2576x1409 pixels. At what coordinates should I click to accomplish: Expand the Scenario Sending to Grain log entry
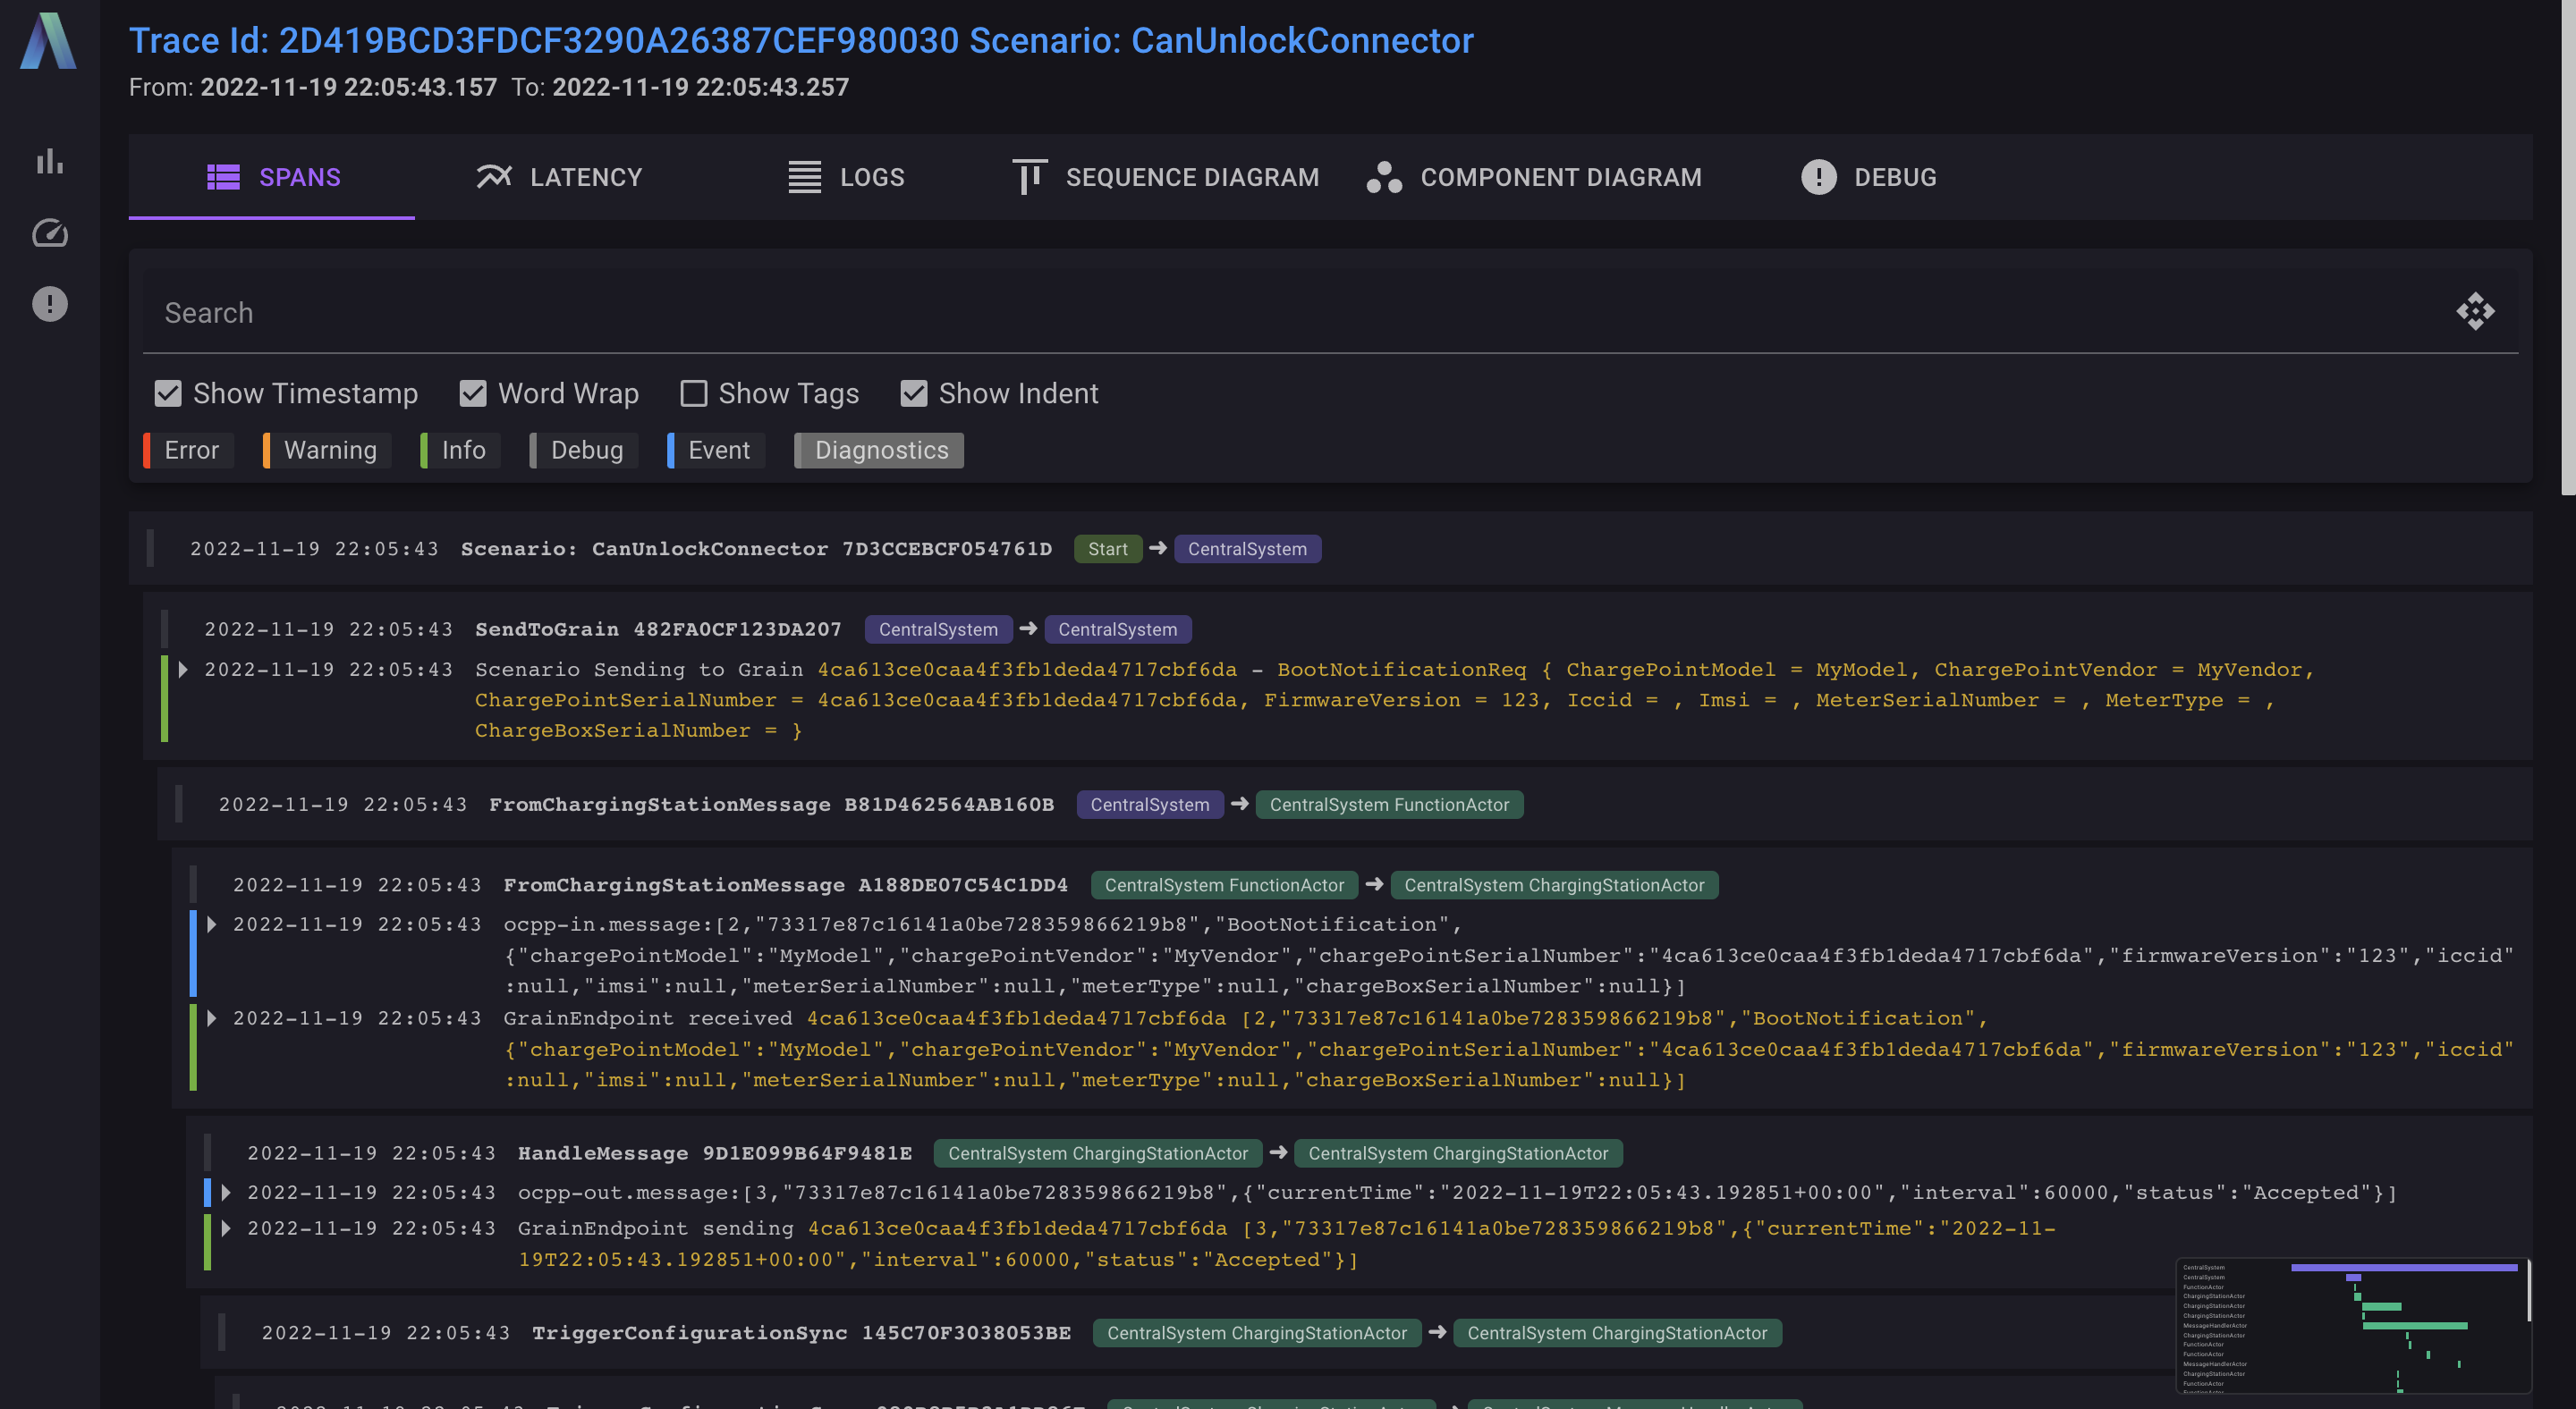tap(183, 670)
